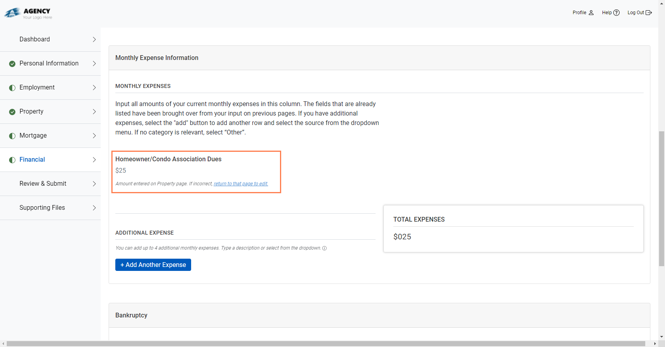Viewport: 665px width, 347px height.
Task: Expand the Dashboard chevron arrow
Action: pyautogui.click(x=94, y=39)
